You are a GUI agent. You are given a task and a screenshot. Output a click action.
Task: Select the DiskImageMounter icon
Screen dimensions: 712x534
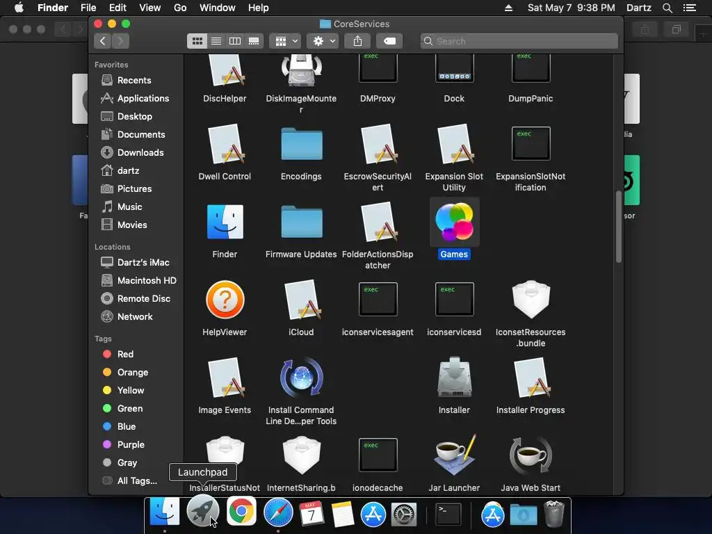tap(302, 70)
